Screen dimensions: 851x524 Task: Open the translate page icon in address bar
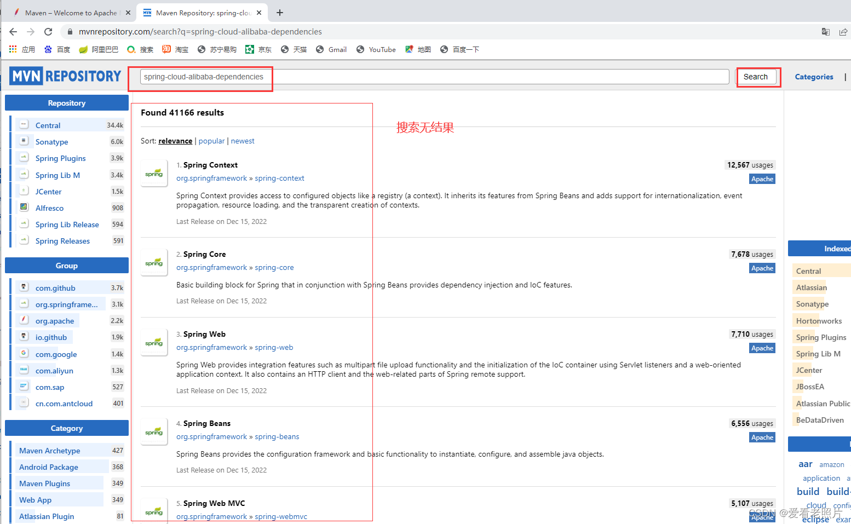(826, 32)
